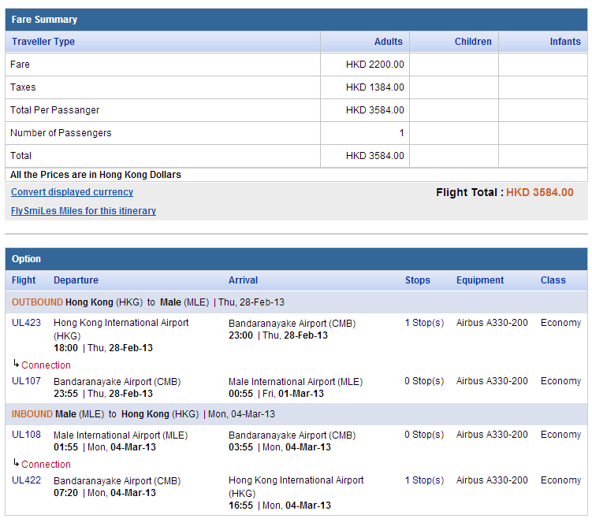Select flight number UL107
Screen dimensions: 592x526
26,381
